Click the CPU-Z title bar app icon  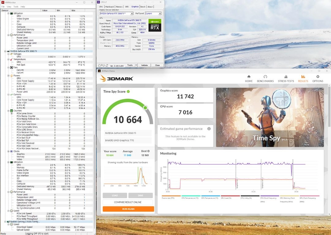[x=99, y=2]
